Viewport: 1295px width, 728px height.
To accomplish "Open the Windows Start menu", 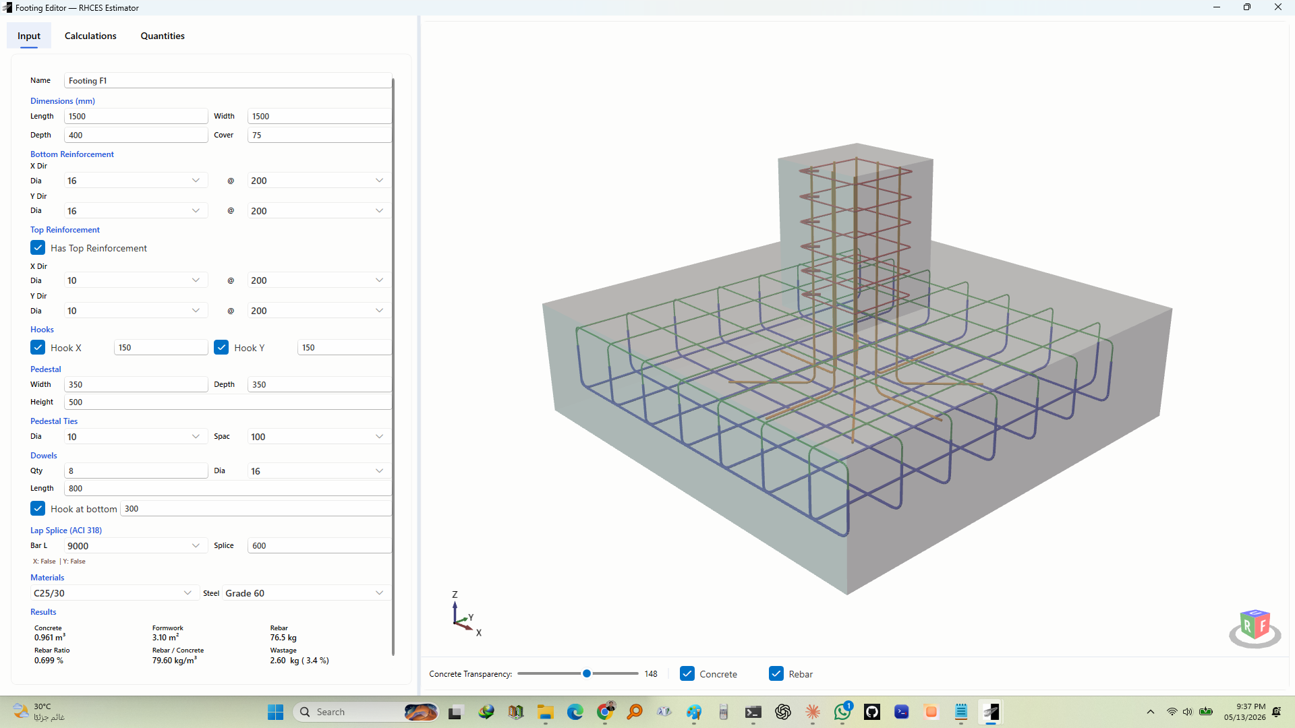I will click(x=275, y=712).
